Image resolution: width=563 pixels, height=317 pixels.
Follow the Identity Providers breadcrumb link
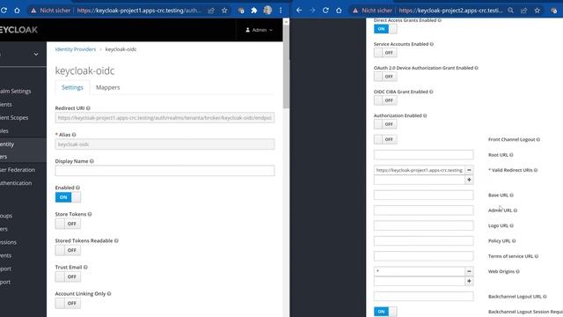76,49
